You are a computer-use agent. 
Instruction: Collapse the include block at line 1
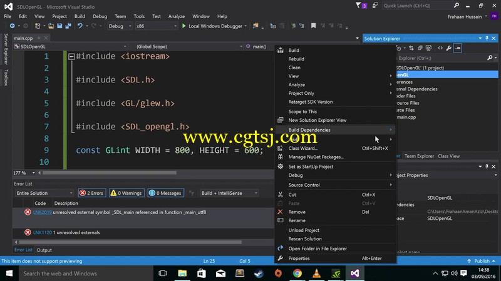pyautogui.click(x=71, y=57)
